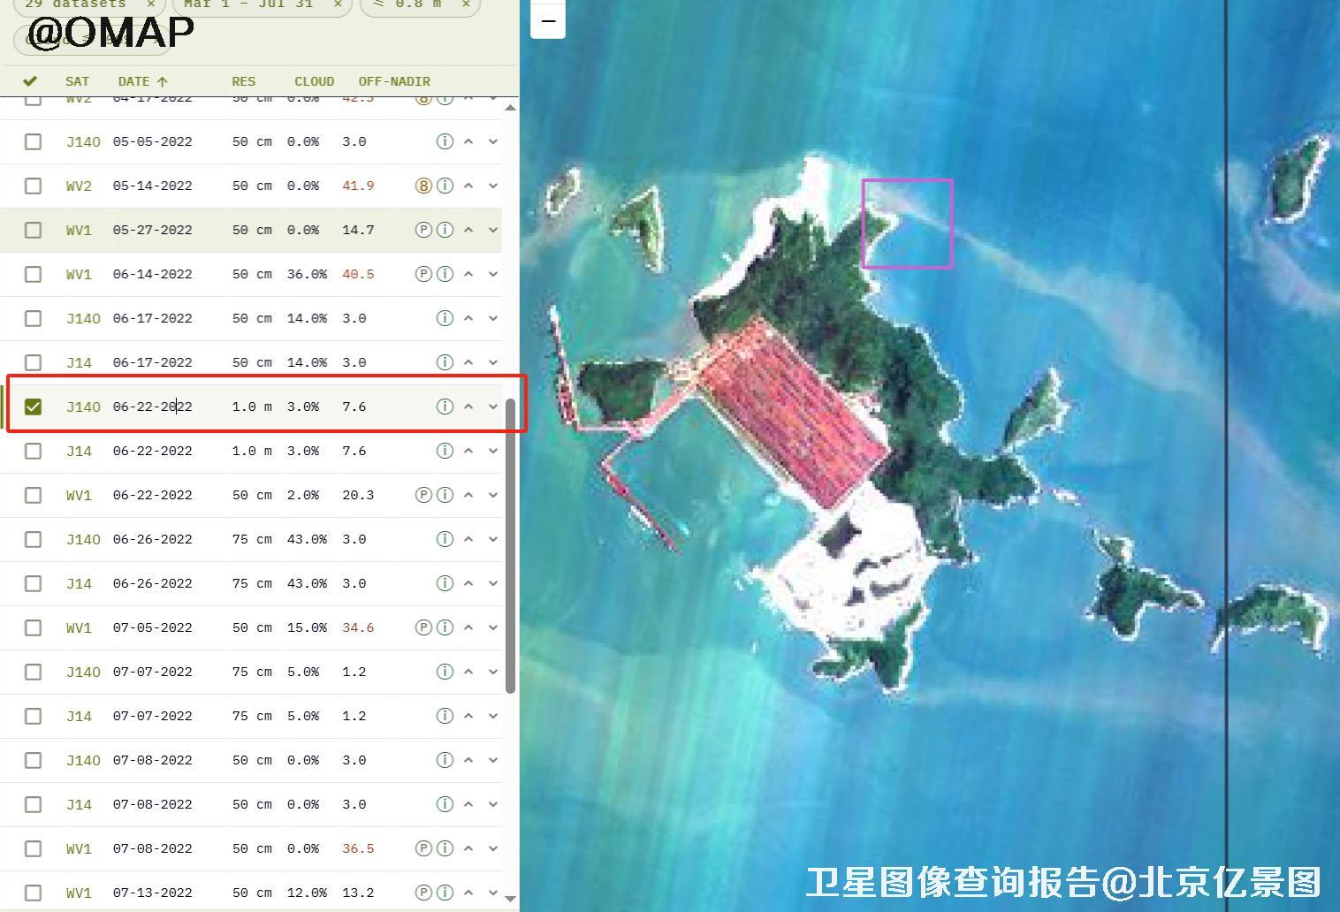Click the up chevron on J14 07-07-2022 row

tap(468, 716)
